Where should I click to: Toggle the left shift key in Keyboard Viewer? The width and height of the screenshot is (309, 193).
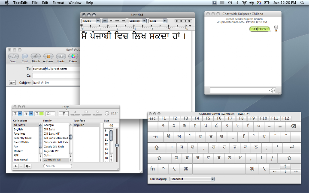coord(159,158)
